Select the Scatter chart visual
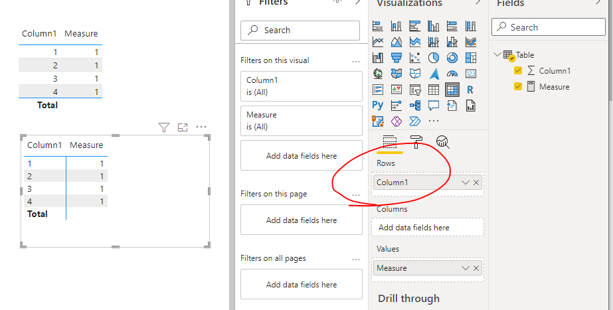The height and width of the screenshot is (310, 613). (x=415, y=58)
